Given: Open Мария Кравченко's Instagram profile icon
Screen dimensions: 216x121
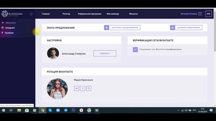Looking at the screenshot, I should (x=89, y=88).
